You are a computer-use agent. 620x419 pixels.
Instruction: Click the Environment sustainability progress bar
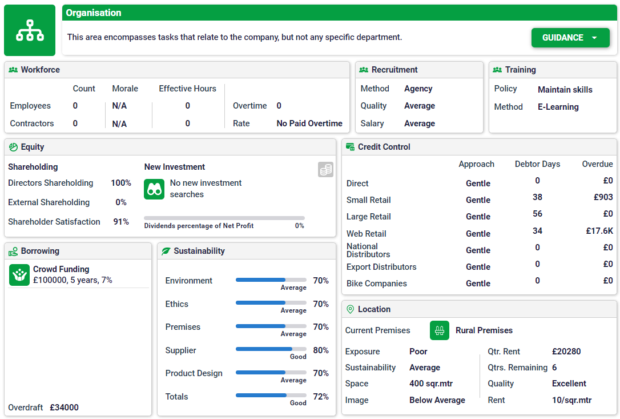(x=271, y=280)
